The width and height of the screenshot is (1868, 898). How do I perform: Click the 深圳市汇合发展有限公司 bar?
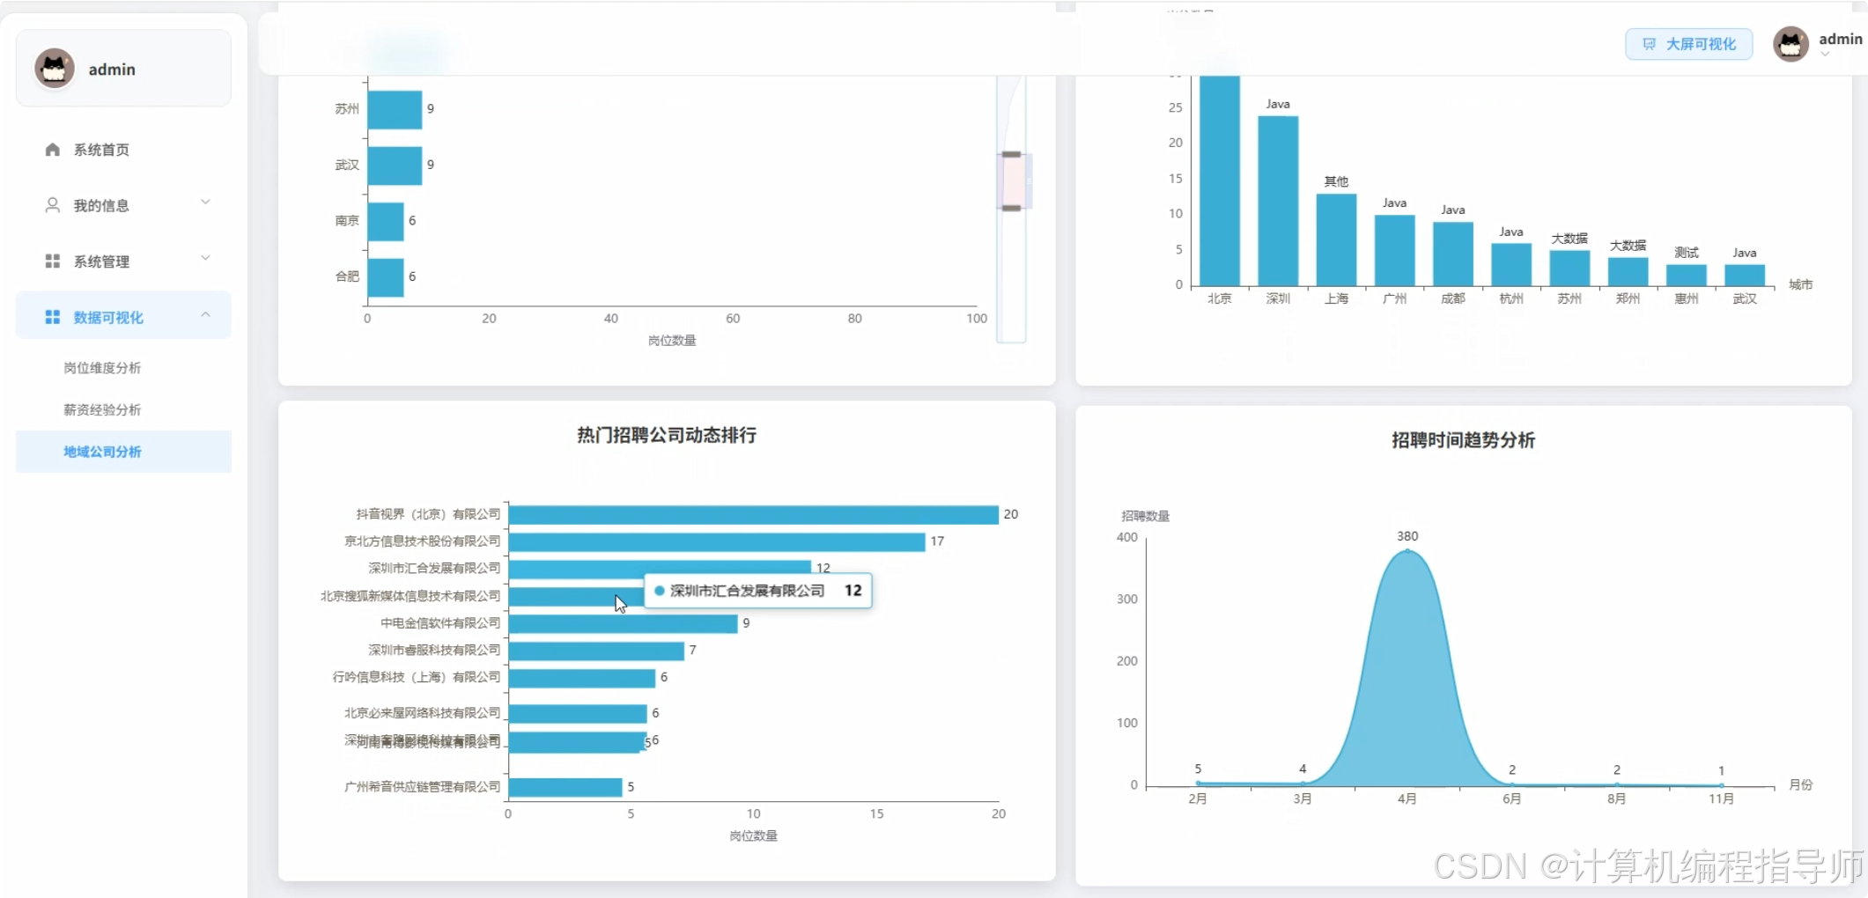pyautogui.click(x=660, y=569)
